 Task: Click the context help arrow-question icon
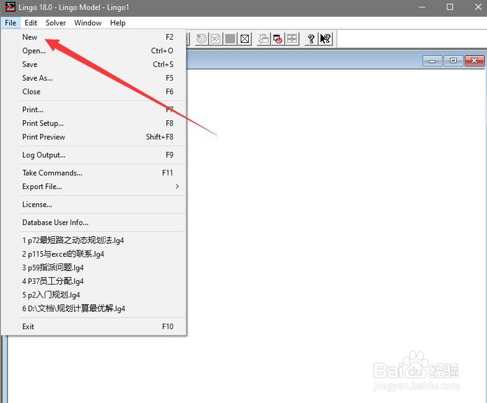click(325, 39)
